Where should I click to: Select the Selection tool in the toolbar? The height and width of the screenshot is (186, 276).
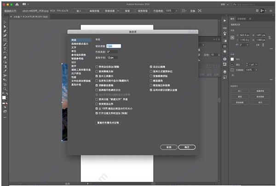5,22
